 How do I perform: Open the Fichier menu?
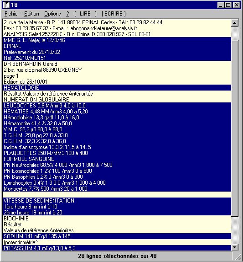click(x=12, y=14)
